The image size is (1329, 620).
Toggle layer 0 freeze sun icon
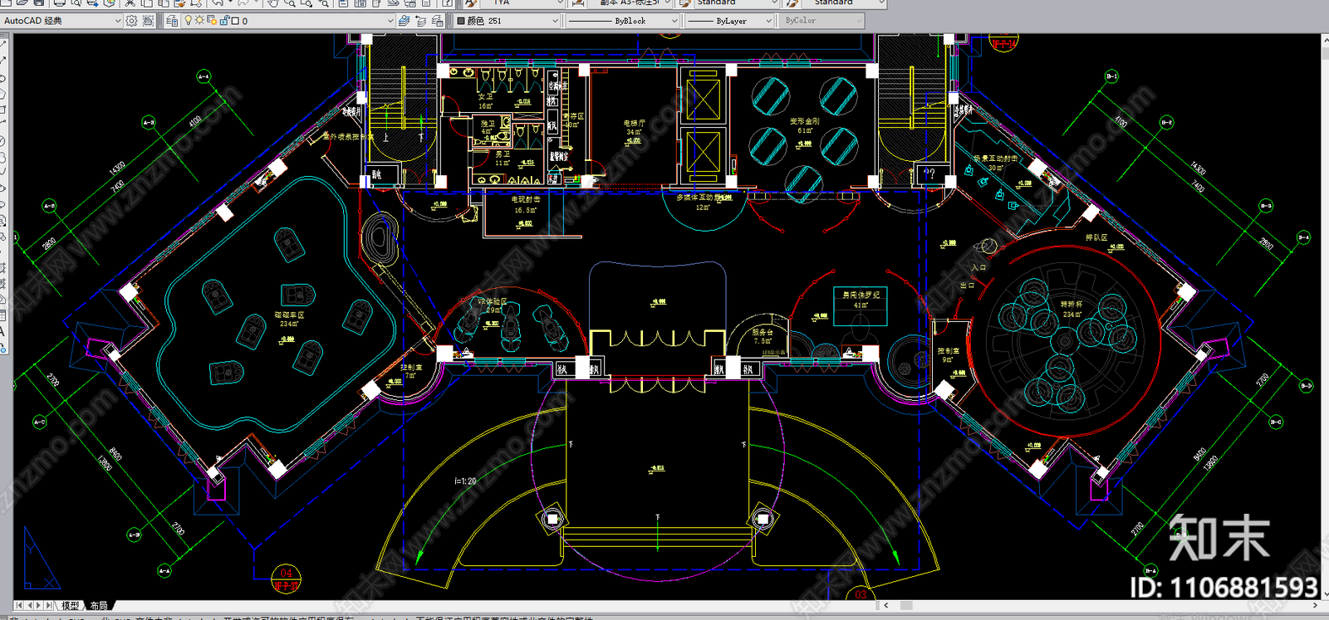[199, 21]
